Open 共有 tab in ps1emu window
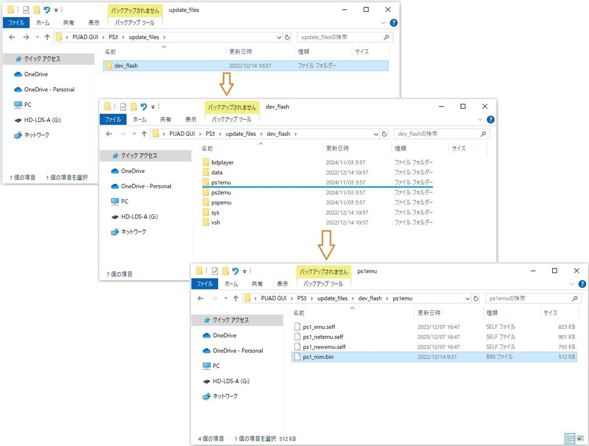The height and width of the screenshot is (446, 589). pyautogui.click(x=257, y=284)
